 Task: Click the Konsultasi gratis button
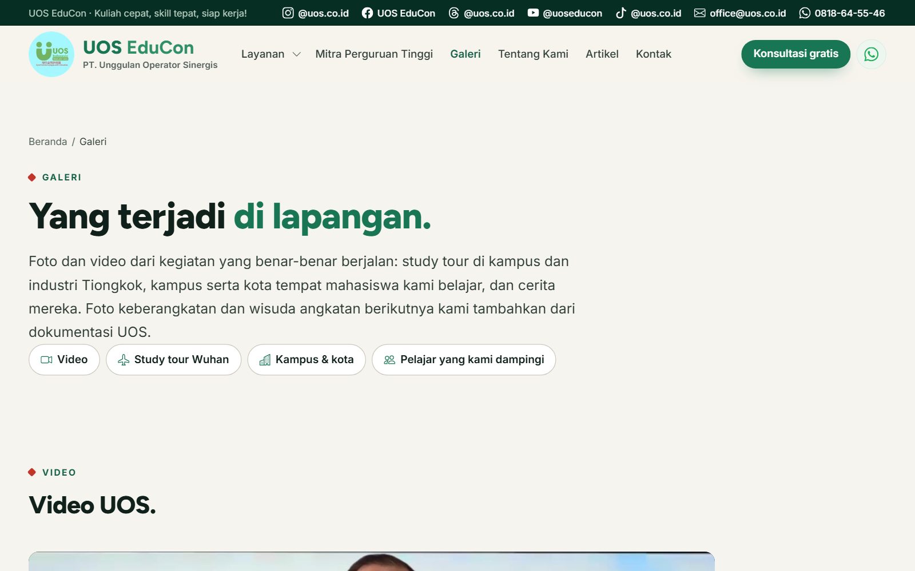[x=795, y=54]
